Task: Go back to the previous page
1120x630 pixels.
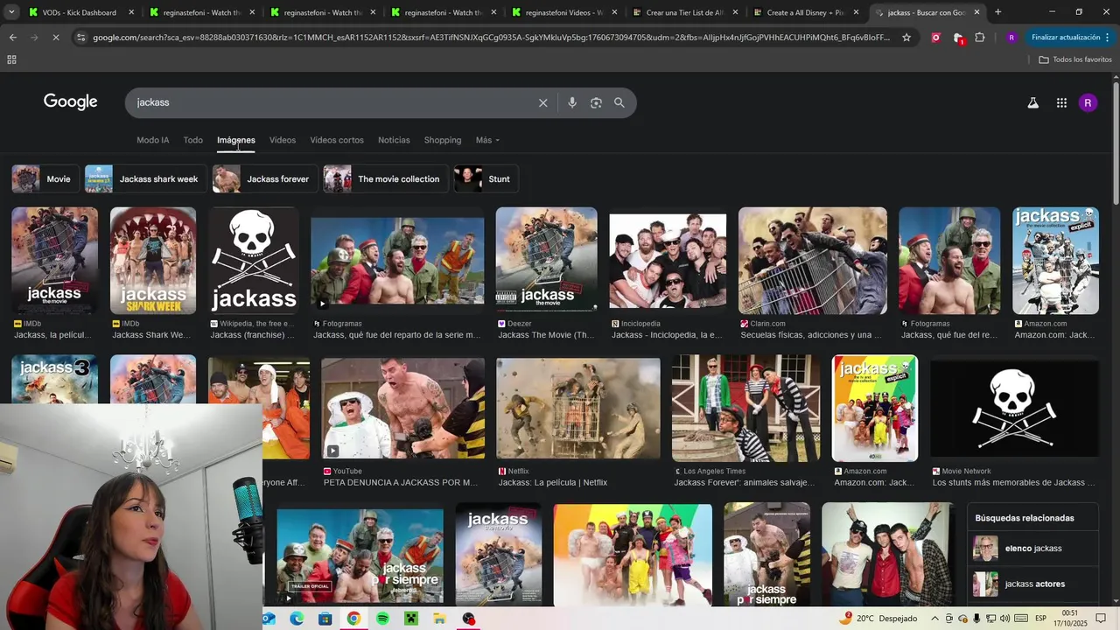Action: pos(12,38)
